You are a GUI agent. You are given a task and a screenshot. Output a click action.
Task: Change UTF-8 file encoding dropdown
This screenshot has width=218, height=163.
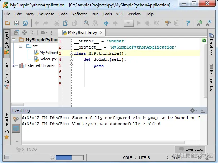pyautogui.click(x=154, y=158)
